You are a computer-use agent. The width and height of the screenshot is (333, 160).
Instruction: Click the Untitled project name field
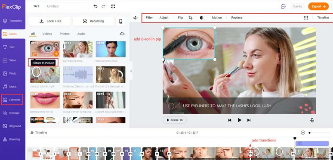coord(67,6)
